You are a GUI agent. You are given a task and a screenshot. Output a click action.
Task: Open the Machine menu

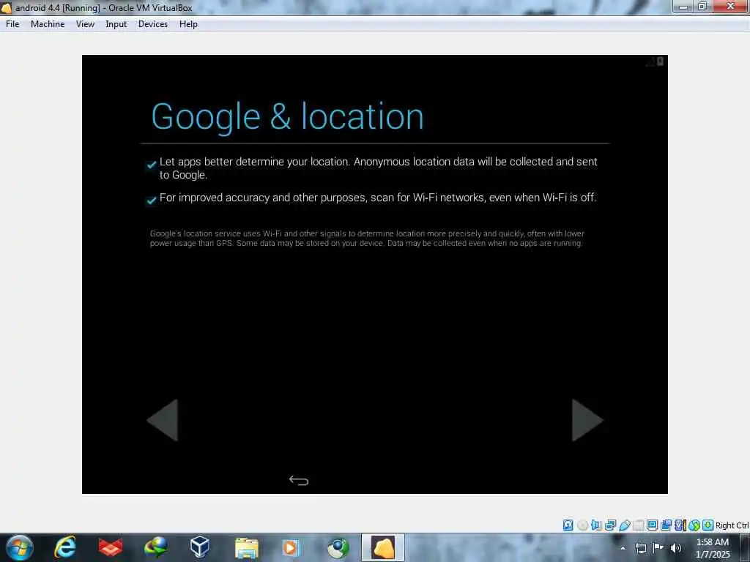point(48,24)
